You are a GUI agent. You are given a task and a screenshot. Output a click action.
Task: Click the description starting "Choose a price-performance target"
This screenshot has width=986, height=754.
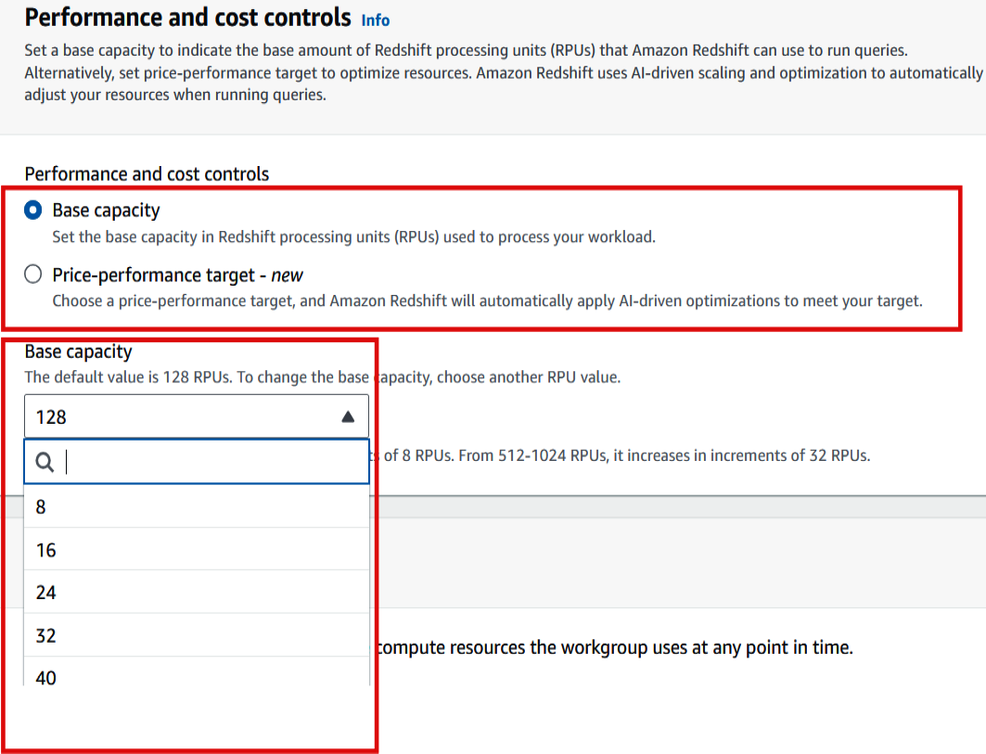(487, 300)
